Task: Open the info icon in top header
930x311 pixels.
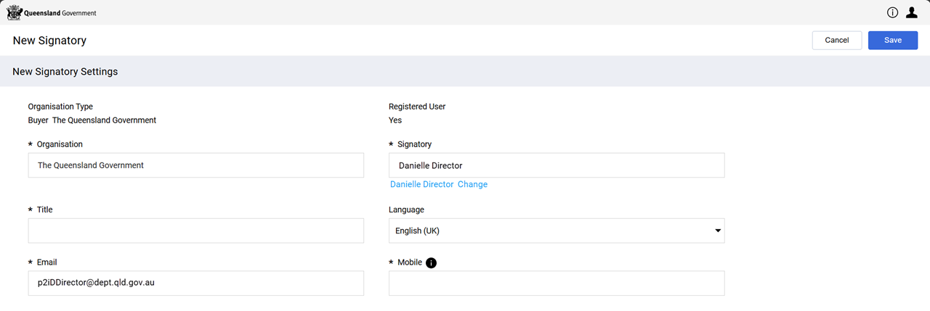Action: point(893,12)
